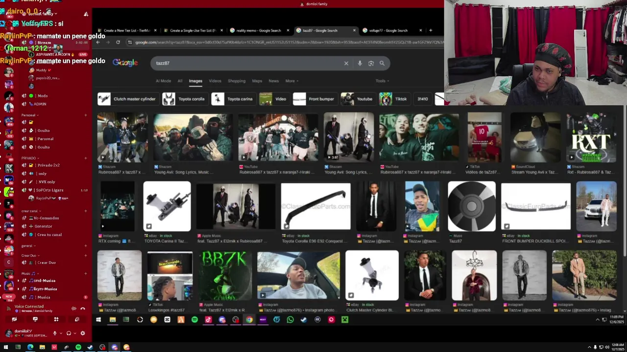The height and width of the screenshot is (352, 627).
Task: Join the ADMIN voice channel
Action: coord(40,104)
